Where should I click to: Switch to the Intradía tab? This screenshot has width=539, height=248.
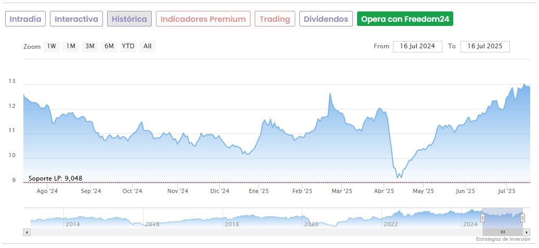(x=25, y=19)
